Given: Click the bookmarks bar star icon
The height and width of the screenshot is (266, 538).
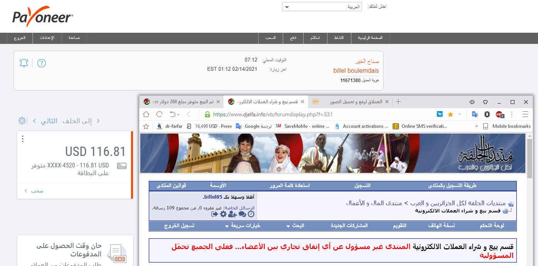Looking at the screenshot, I should [x=146, y=126].
